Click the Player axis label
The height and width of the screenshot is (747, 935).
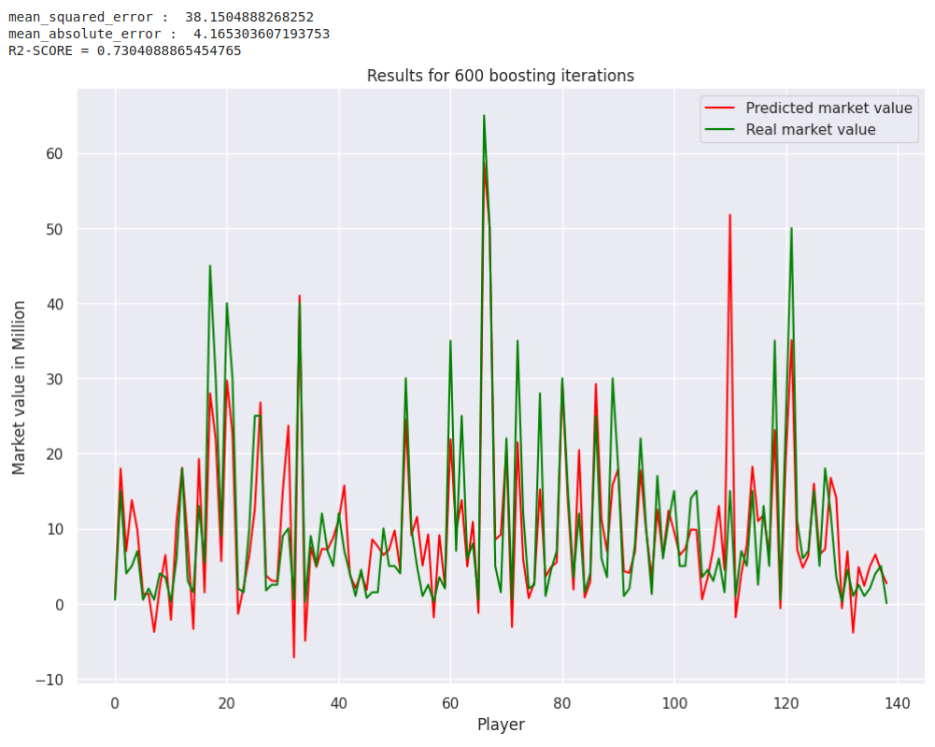501,725
